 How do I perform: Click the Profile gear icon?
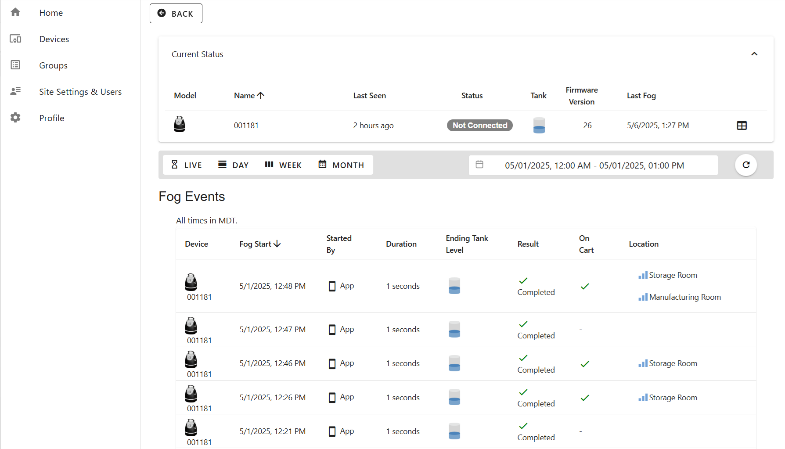tap(15, 118)
